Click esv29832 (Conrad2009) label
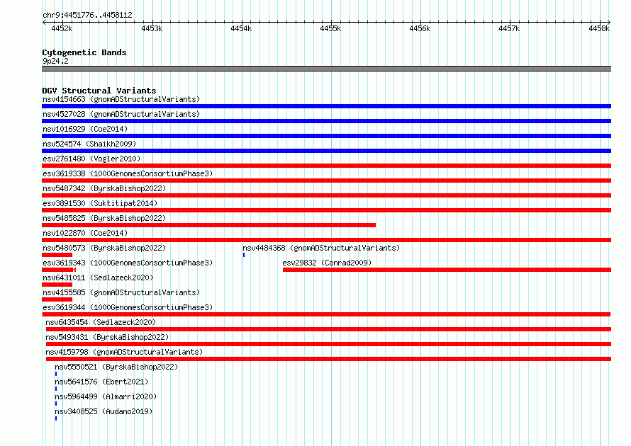 pos(327,263)
